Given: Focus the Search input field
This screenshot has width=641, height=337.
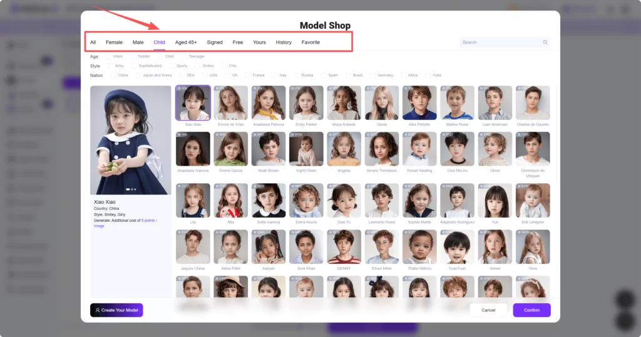Looking at the screenshot, I should coord(501,43).
